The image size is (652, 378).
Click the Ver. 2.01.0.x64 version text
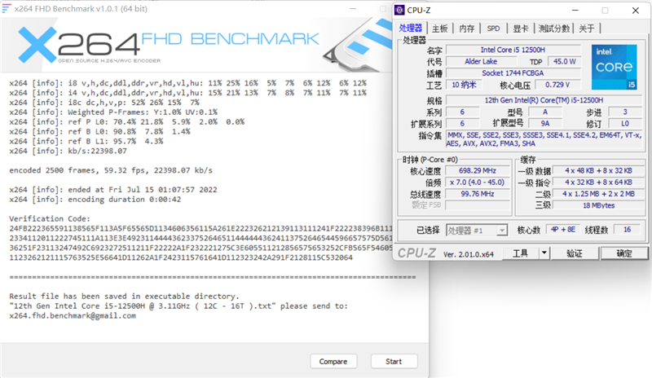tap(468, 254)
